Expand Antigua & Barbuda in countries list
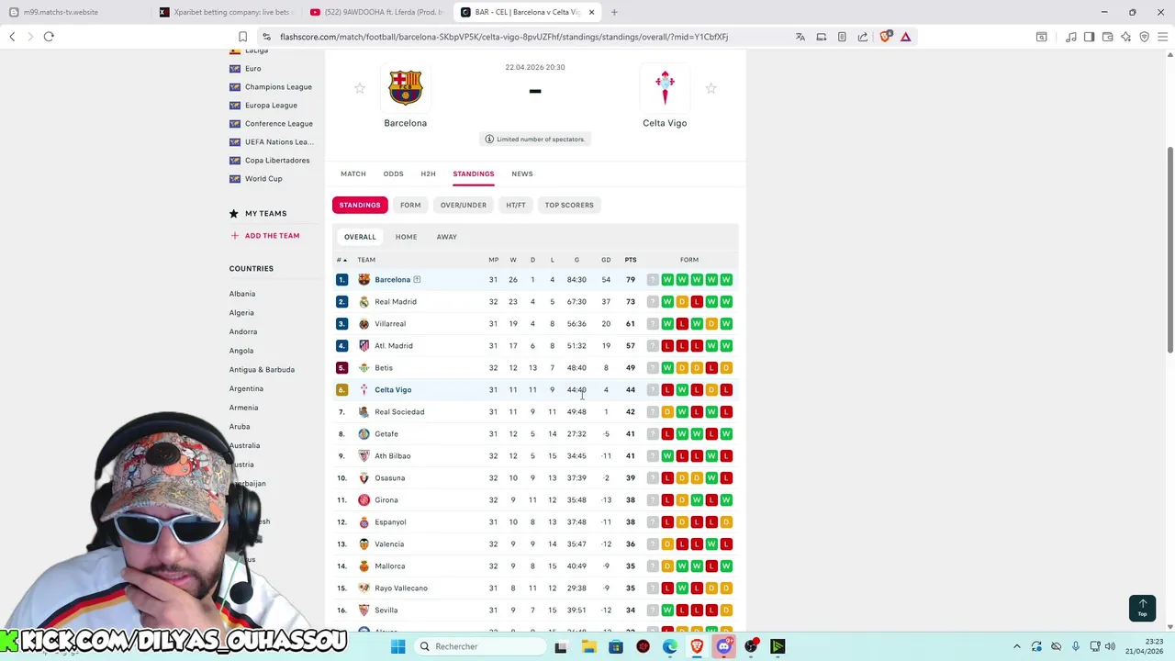1175x661 pixels. pyautogui.click(x=262, y=370)
